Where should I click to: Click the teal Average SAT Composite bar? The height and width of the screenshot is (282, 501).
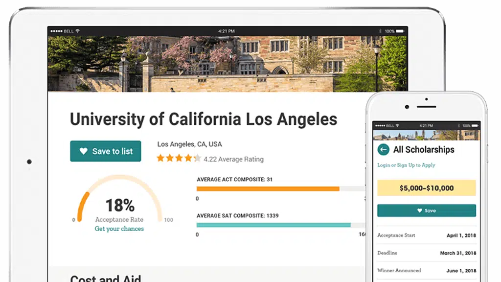coord(273,225)
